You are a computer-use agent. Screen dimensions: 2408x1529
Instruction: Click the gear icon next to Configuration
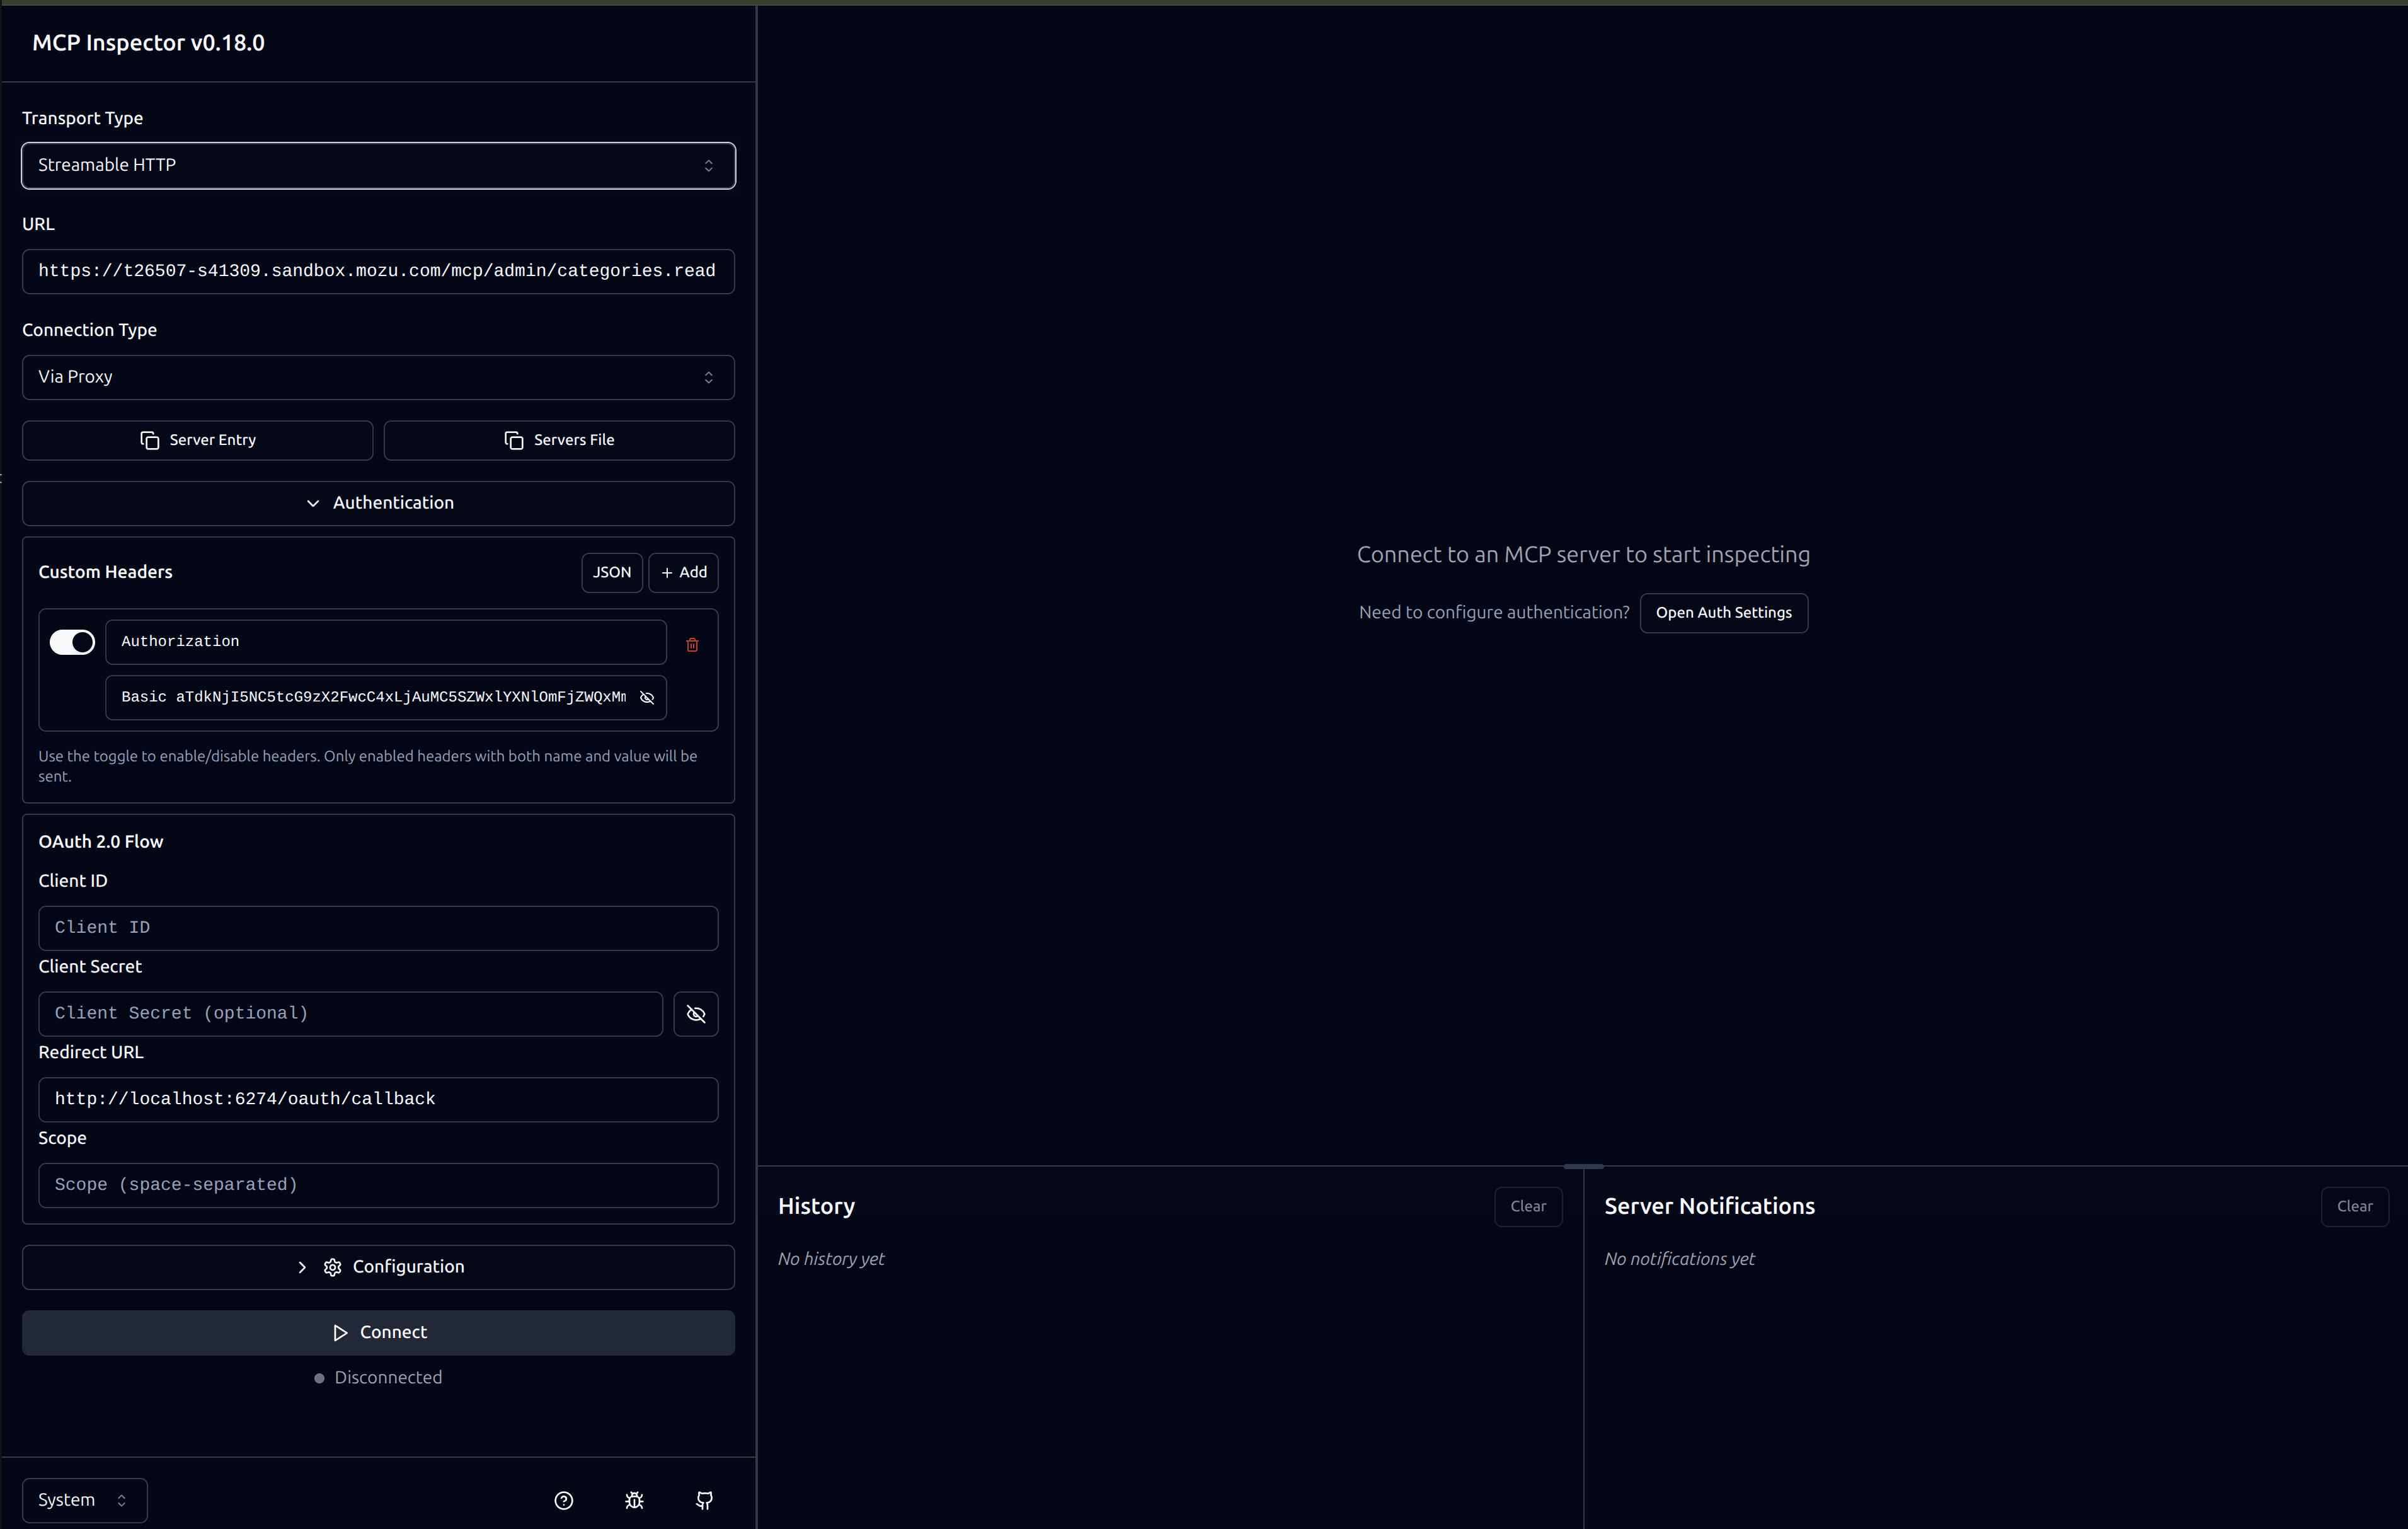pos(332,1267)
